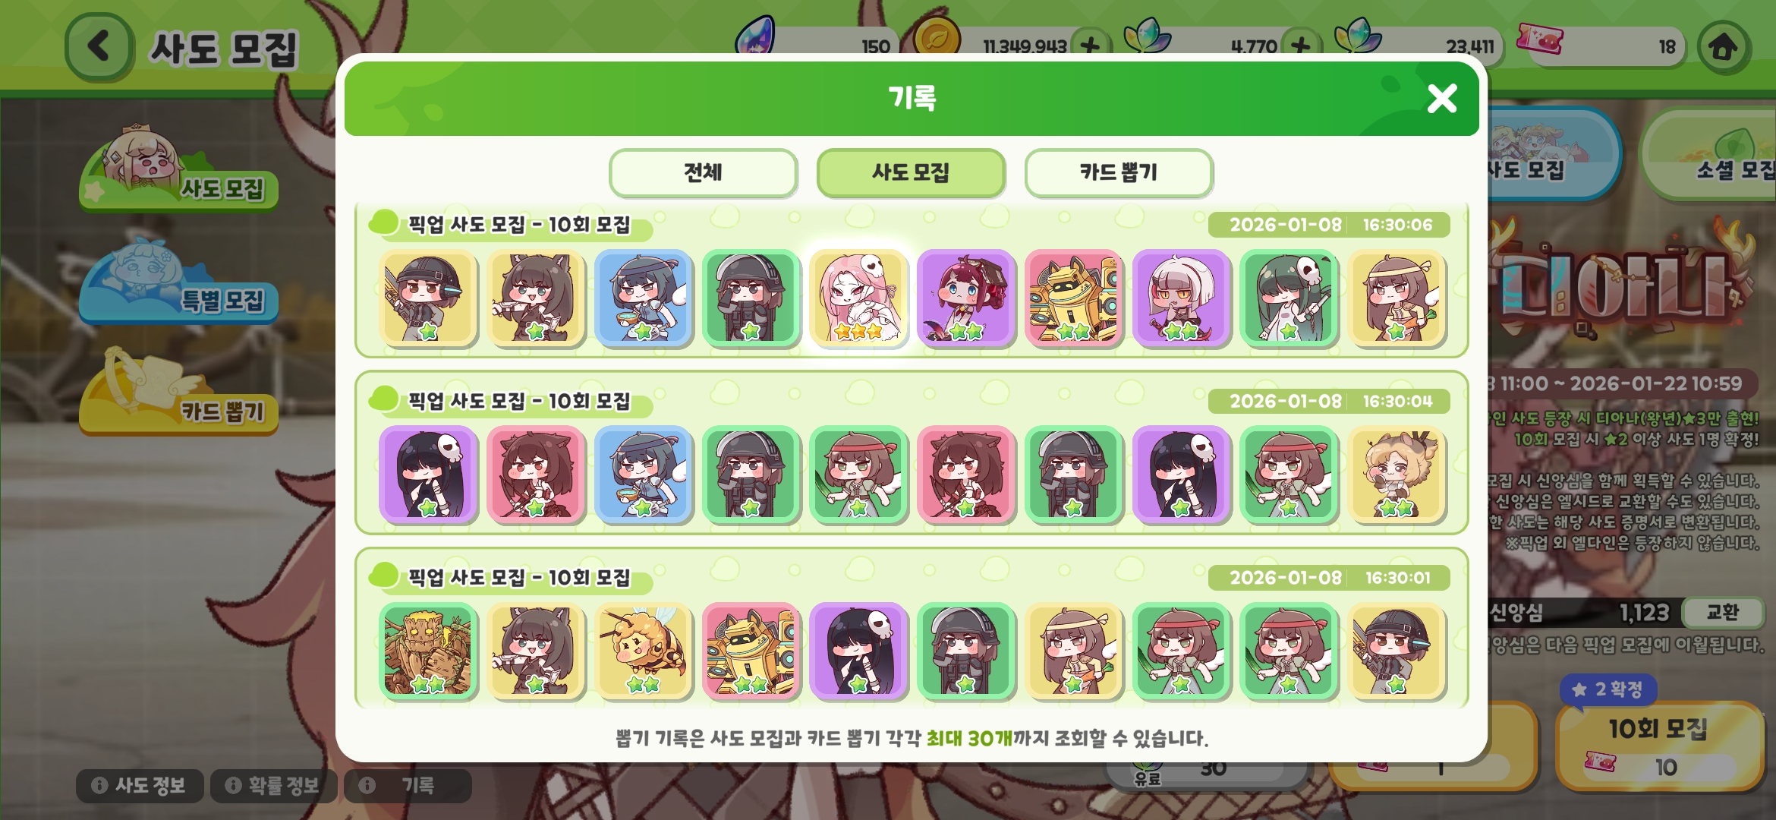The height and width of the screenshot is (820, 1776).
Task: Add crystals with plus beside 4,770
Action: coord(1300,46)
